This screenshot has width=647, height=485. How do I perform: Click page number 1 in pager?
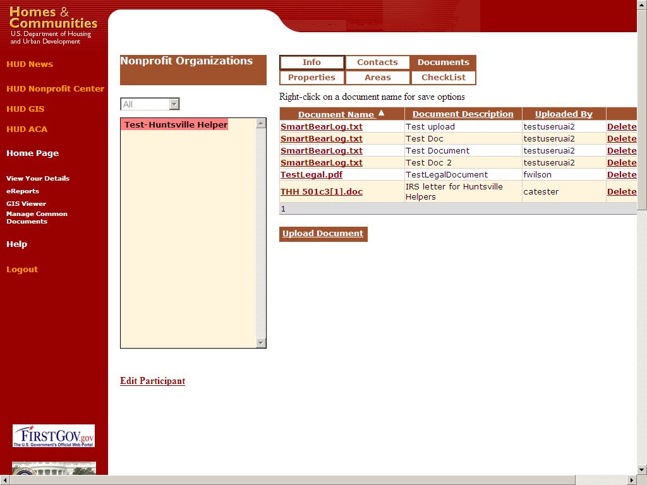[283, 208]
